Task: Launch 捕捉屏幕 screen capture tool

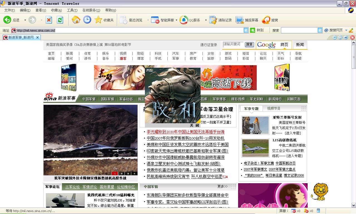Action: tap(239, 20)
